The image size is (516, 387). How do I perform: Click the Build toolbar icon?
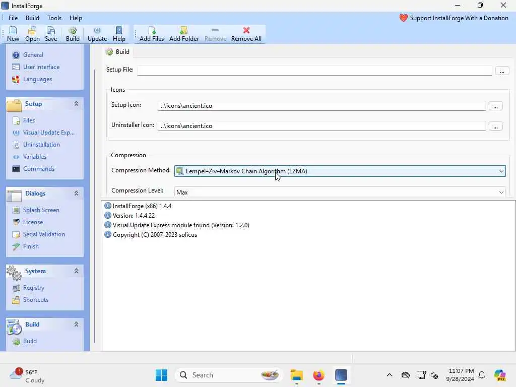[x=73, y=34]
